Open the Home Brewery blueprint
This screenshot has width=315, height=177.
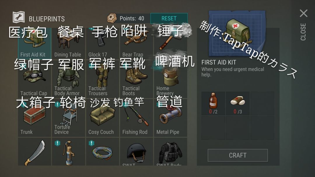(171, 79)
